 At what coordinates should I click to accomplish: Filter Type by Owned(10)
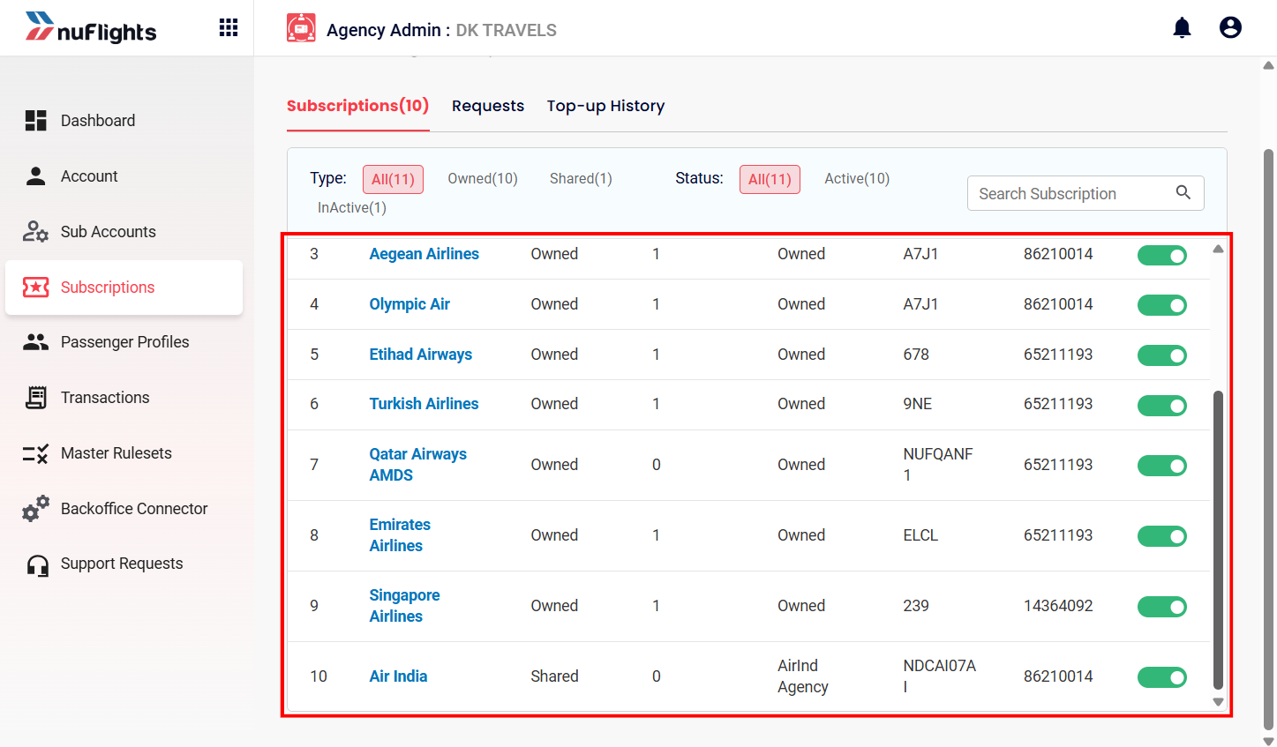(483, 178)
